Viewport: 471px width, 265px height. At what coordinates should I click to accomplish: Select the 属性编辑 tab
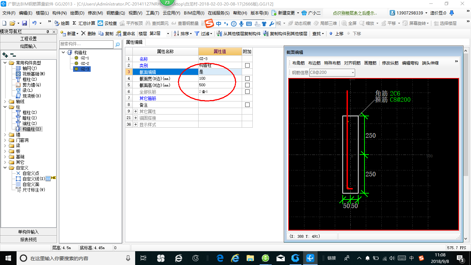click(x=134, y=42)
